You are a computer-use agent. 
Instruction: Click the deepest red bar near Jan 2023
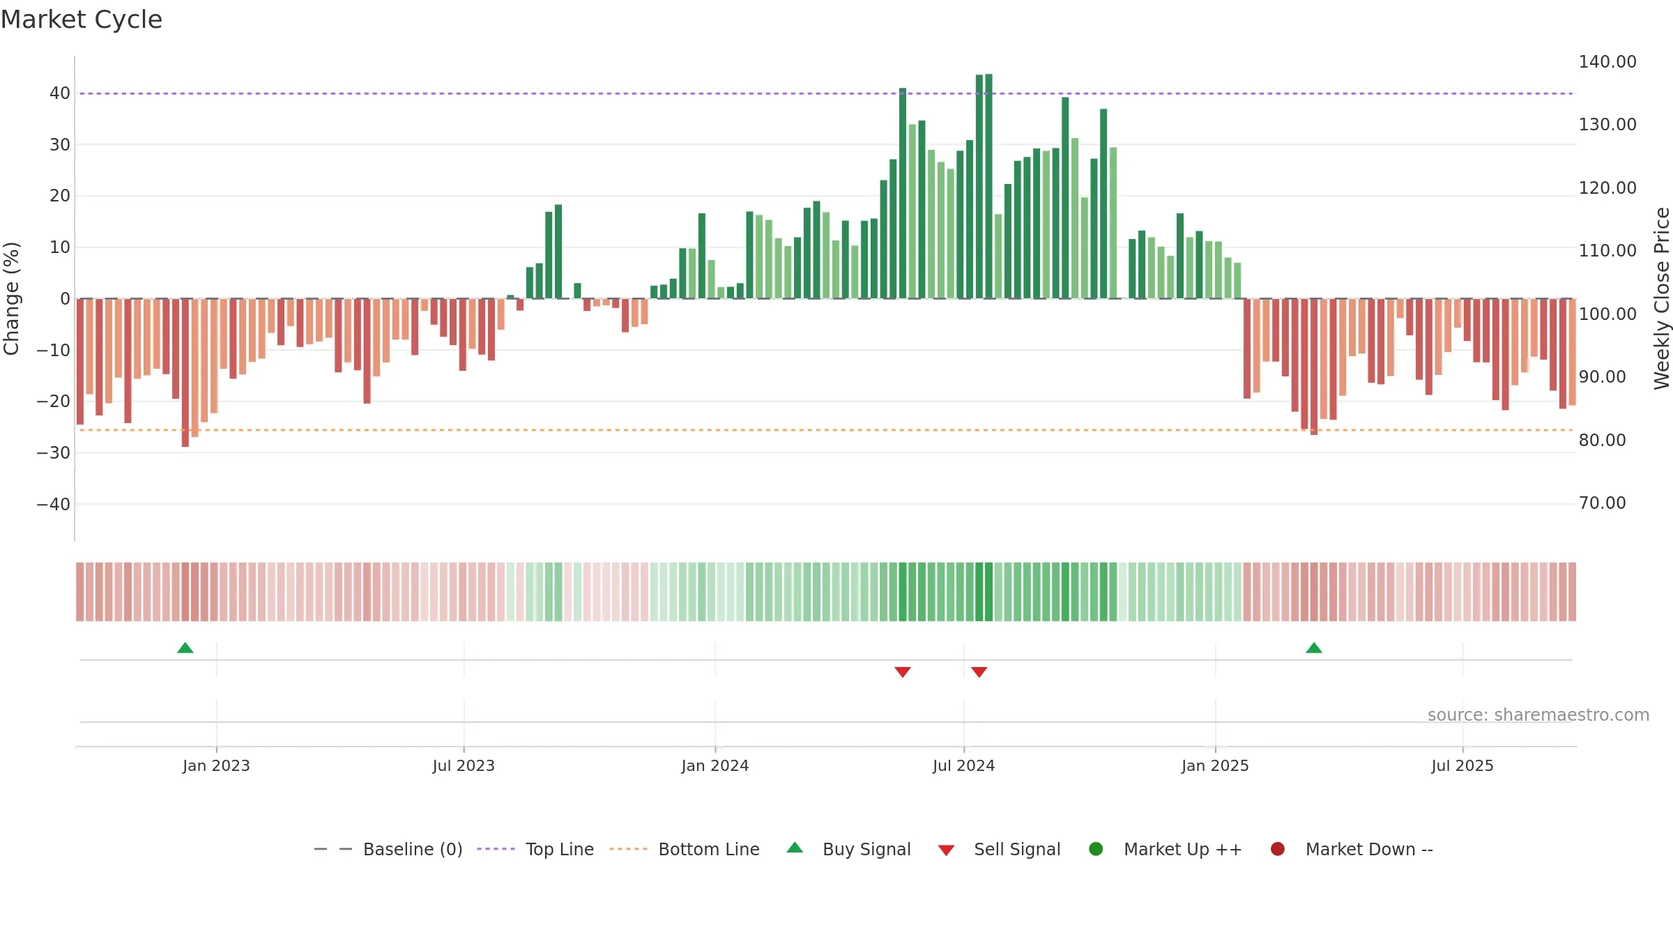click(185, 373)
